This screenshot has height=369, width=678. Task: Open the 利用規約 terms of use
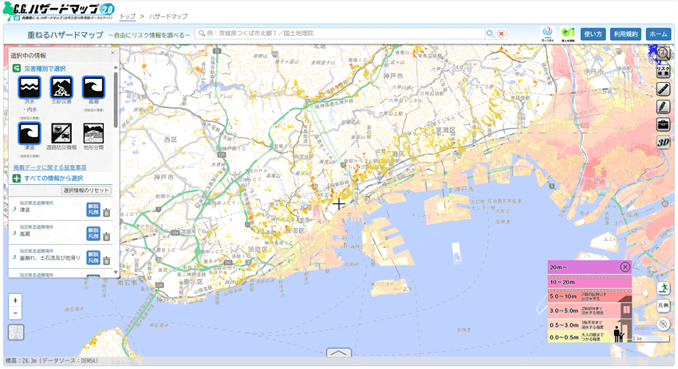pyautogui.click(x=625, y=33)
